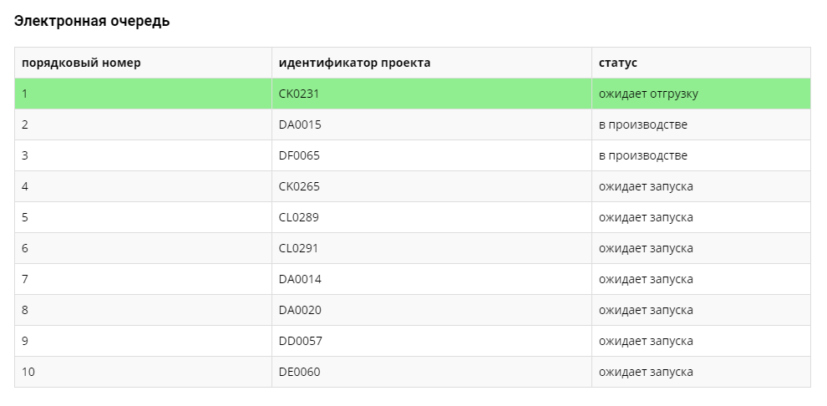Click the 'статус' column header
This screenshot has width=827, height=406.
(x=618, y=63)
